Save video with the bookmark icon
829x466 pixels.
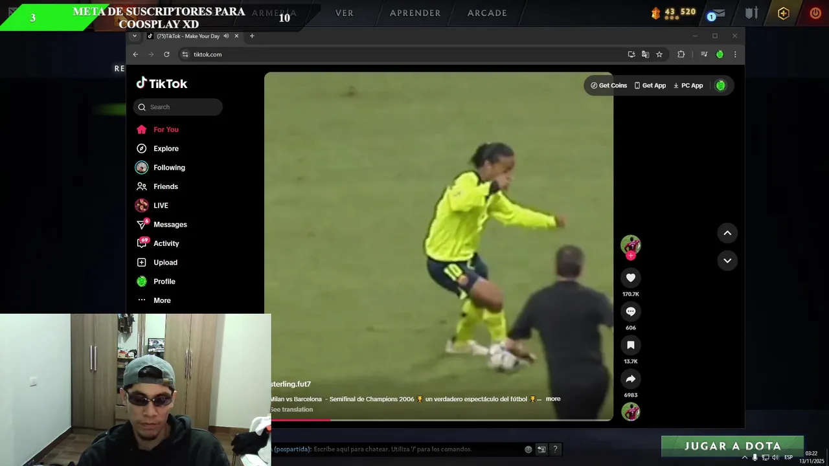tap(630, 345)
